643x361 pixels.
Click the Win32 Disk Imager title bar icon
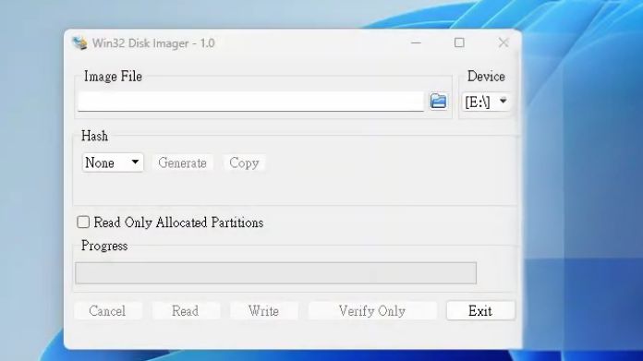click(79, 43)
